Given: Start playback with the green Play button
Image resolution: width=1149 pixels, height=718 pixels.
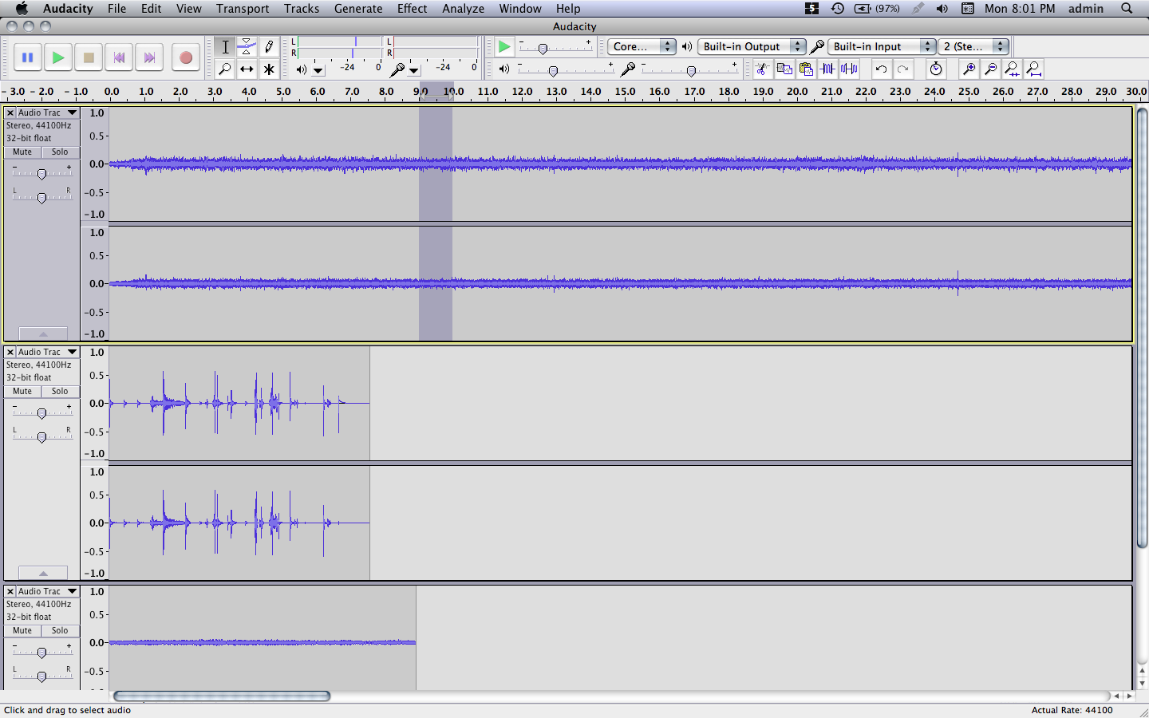Looking at the screenshot, I should 57,57.
